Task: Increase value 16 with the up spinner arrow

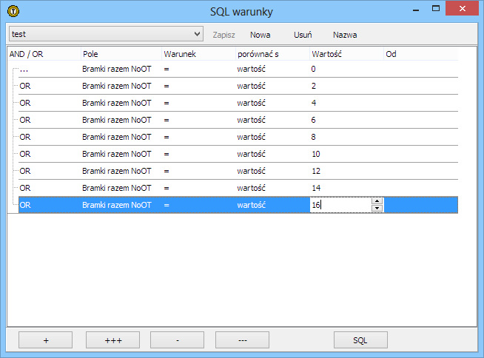Action: 377,201
